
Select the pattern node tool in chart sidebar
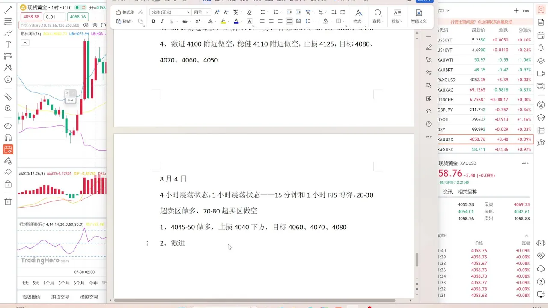click(x=8, y=68)
